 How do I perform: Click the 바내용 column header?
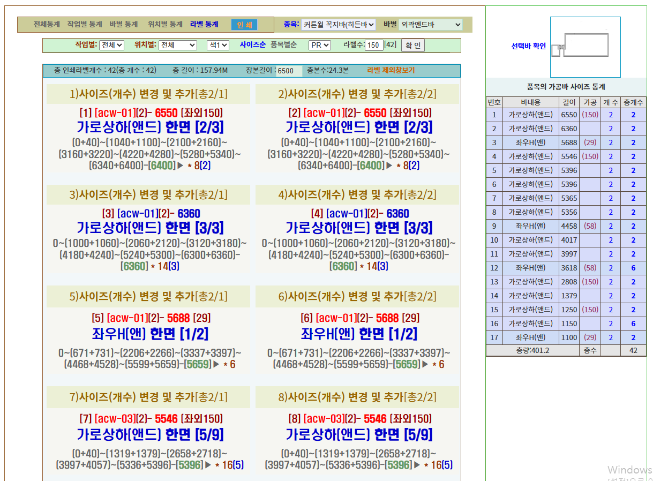[530, 102]
